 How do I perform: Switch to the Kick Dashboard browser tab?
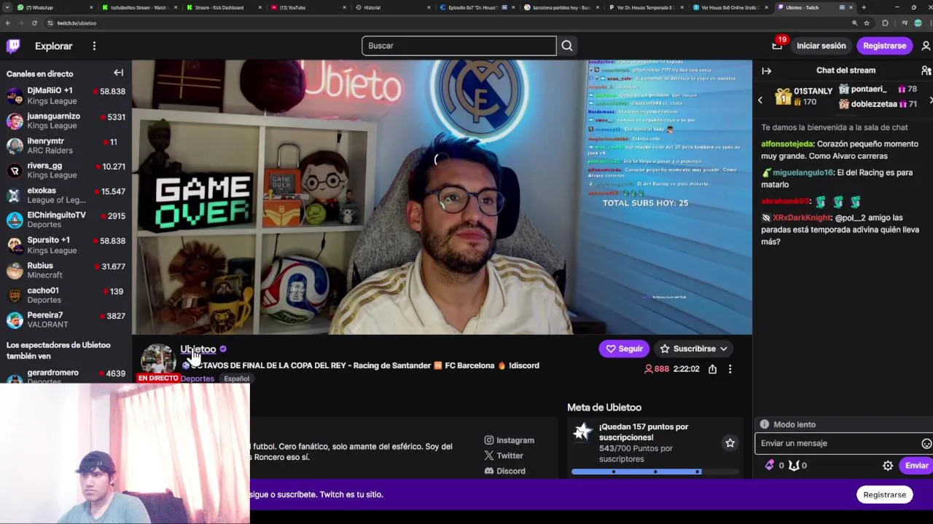click(x=223, y=7)
